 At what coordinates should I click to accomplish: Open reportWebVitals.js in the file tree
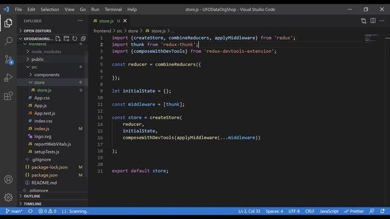click(x=52, y=144)
